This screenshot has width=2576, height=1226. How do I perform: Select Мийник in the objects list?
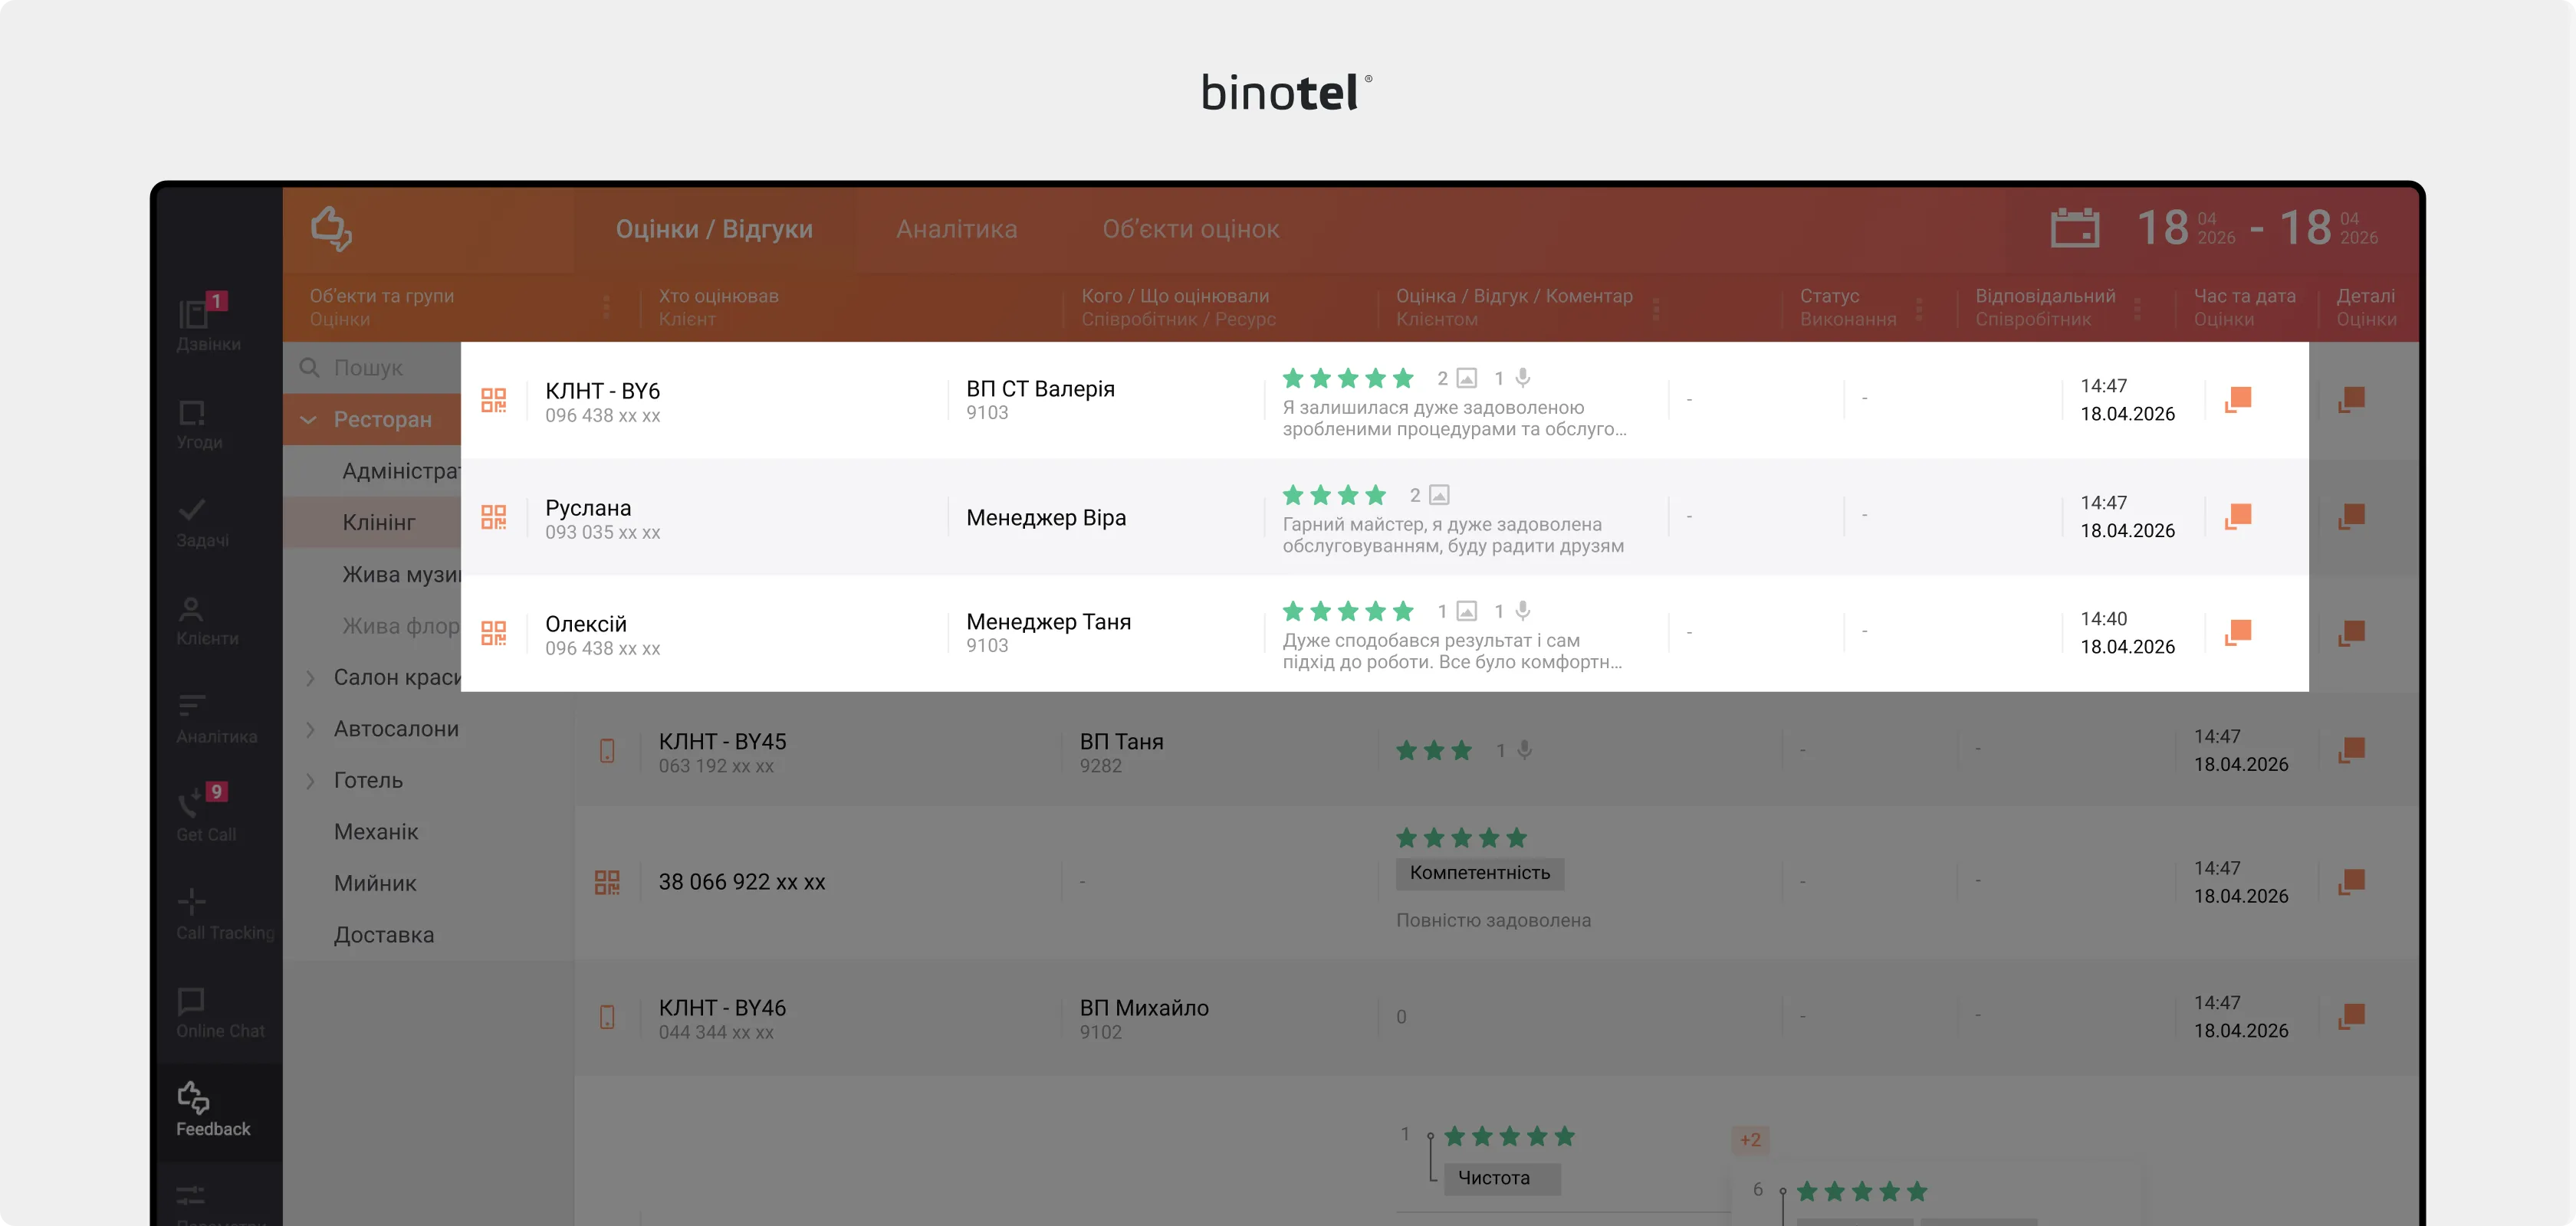pyautogui.click(x=375, y=883)
